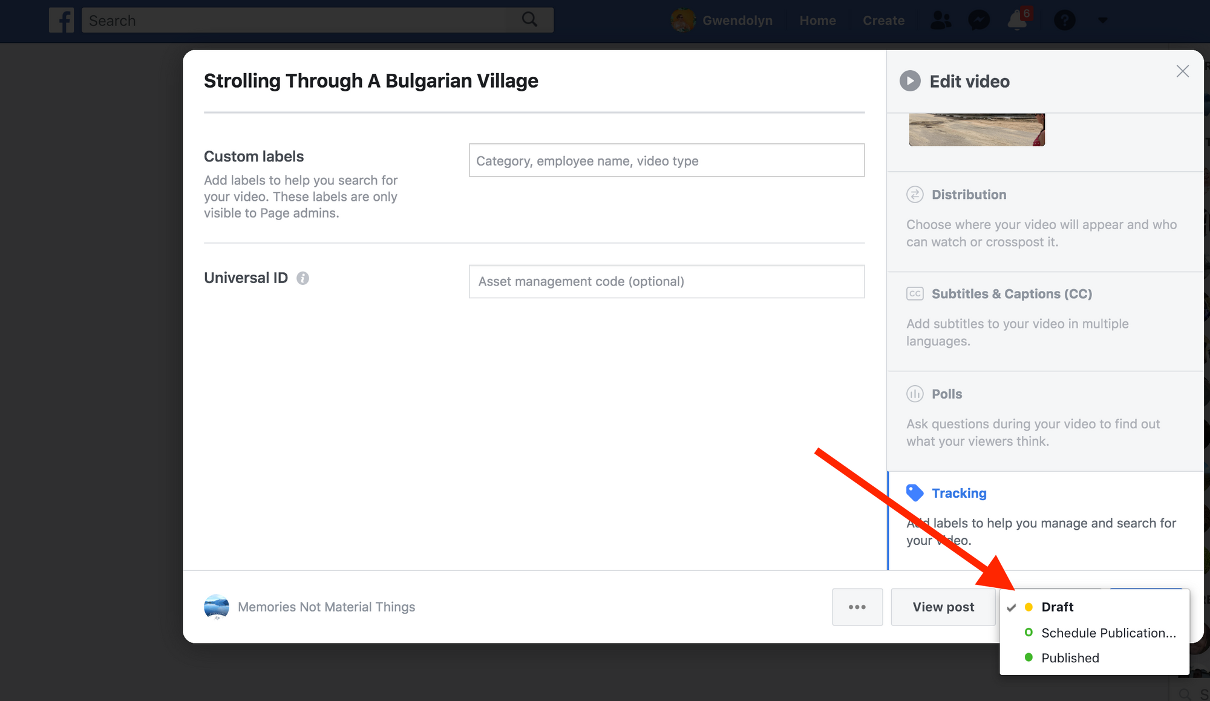Click the video thumbnail preview

click(976, 129)
